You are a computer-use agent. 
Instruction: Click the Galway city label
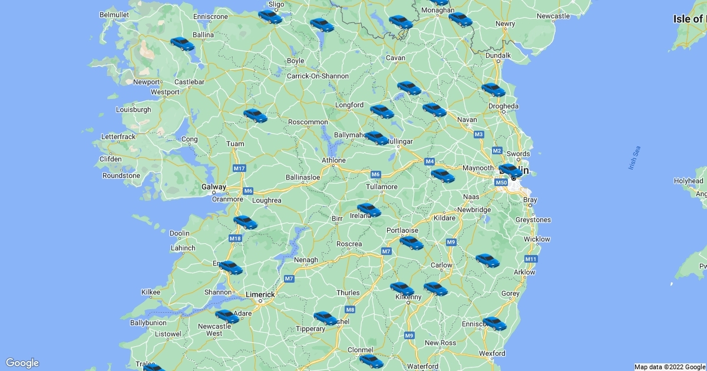pos(213,187)
